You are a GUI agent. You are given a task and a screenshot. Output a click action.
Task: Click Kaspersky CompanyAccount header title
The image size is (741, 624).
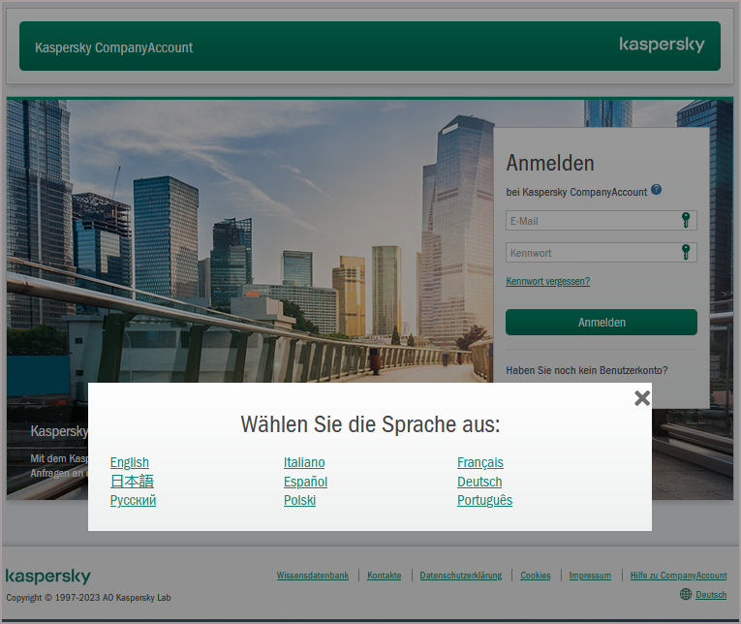pyautogui.click(x=114, y=47)
